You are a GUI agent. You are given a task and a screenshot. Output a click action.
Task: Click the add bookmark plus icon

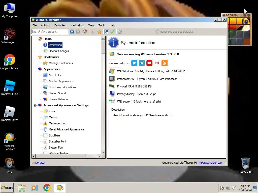(93, 32)
